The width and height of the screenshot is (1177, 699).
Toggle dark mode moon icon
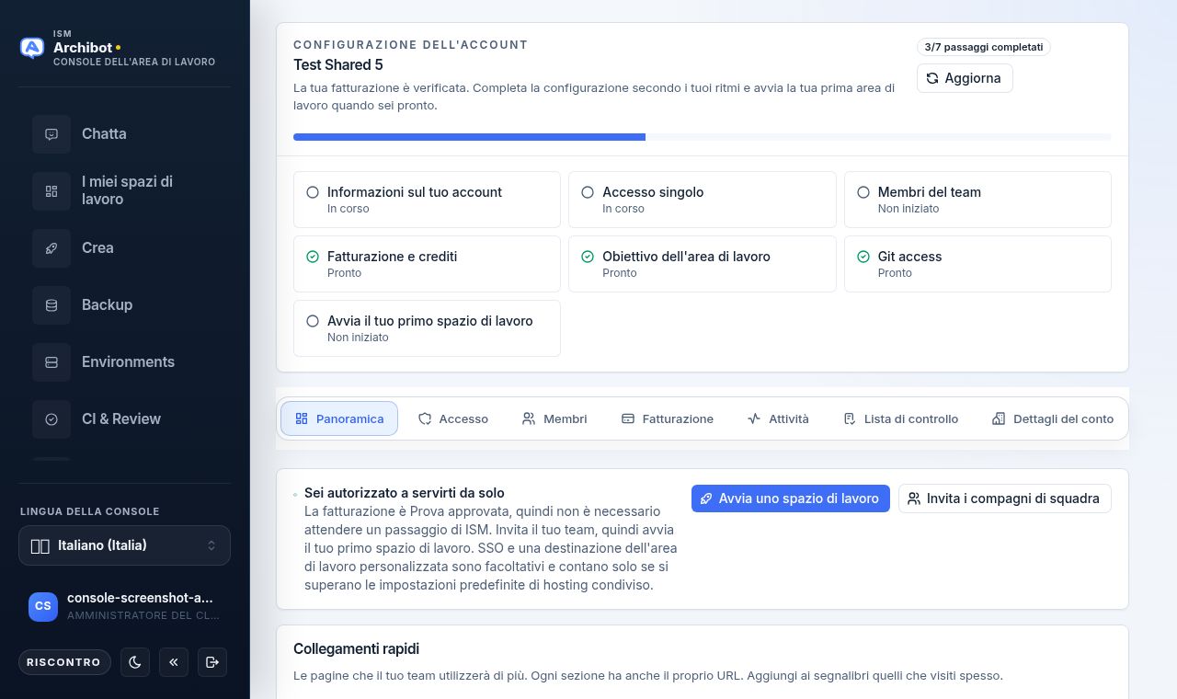[135, 662]
